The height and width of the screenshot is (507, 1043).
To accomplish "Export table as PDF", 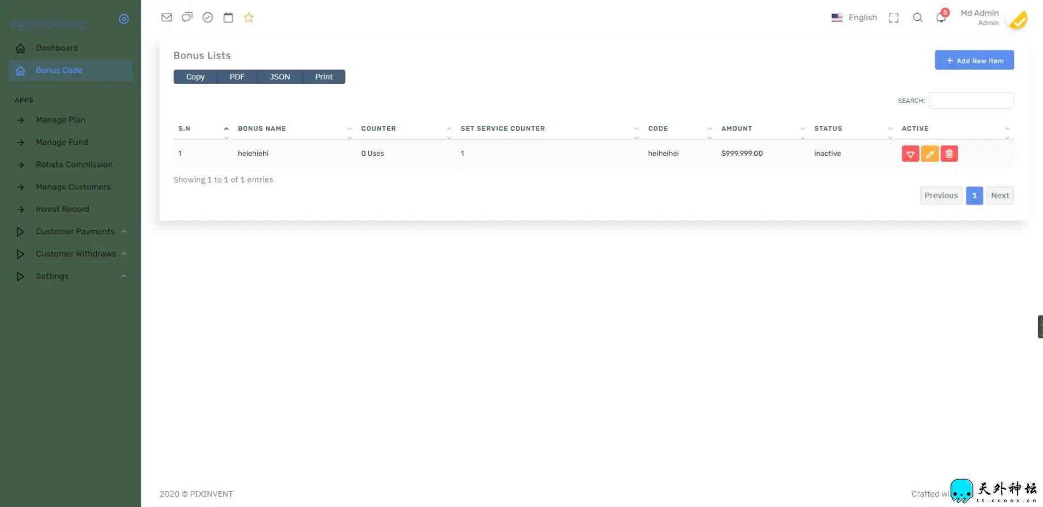I will (x=237, y=77).
